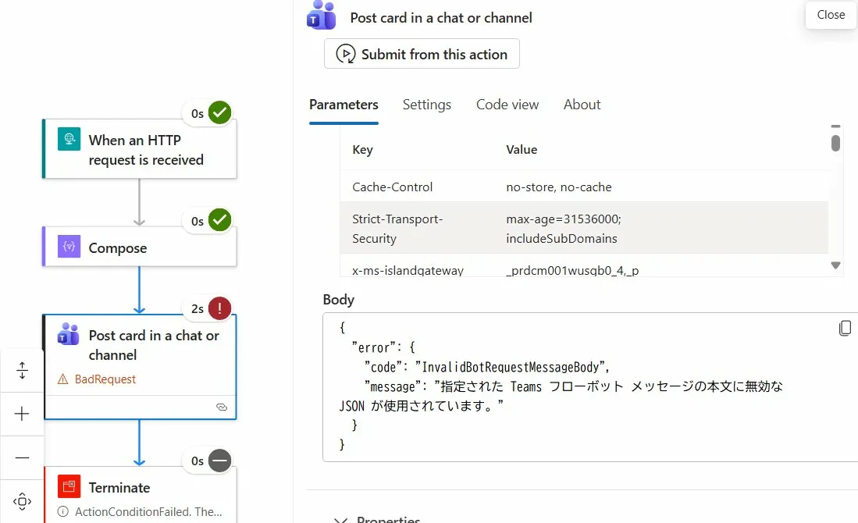The height and width of the screenshot is (523, 858).
Task: Click the BadRequest error text
Action: [x=105, y=379]
